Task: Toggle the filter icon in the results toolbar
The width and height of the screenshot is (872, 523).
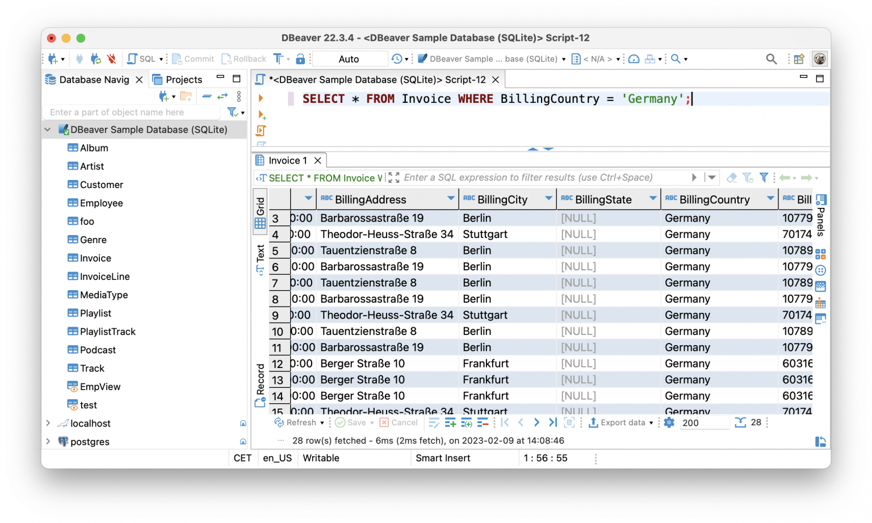Action: tap(764, 177)
